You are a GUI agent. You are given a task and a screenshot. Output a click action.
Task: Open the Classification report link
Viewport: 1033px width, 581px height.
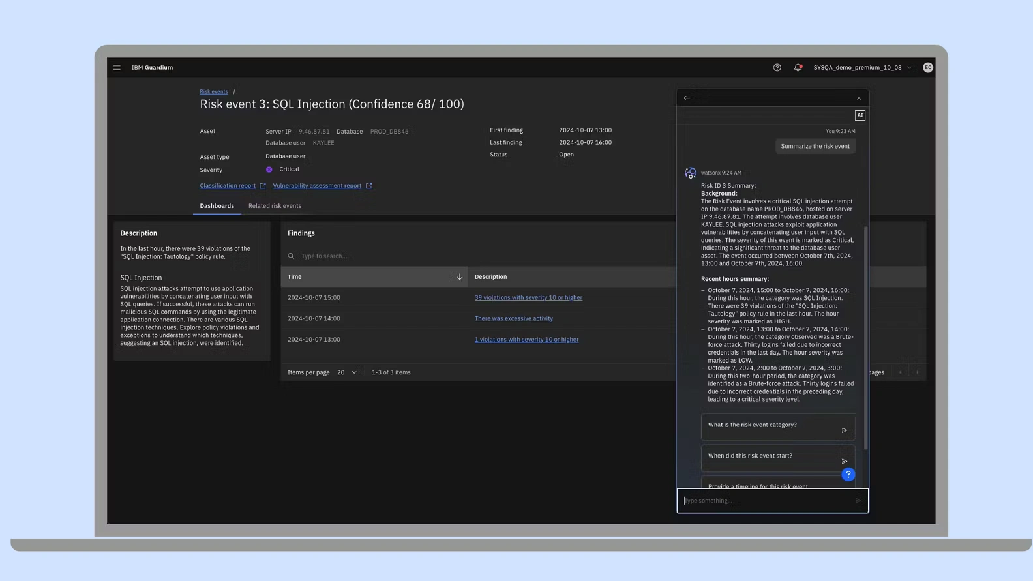[228, 186]
